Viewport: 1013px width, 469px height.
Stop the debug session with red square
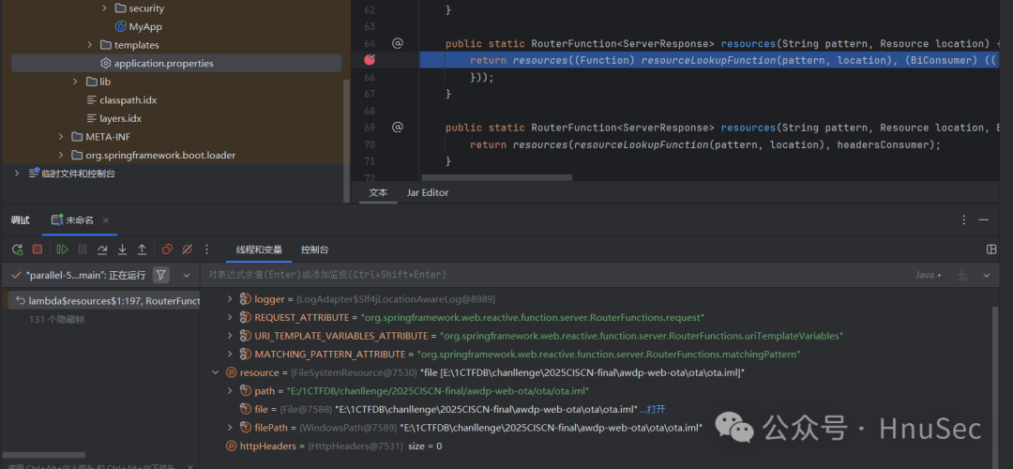click(x=38, y=250)
